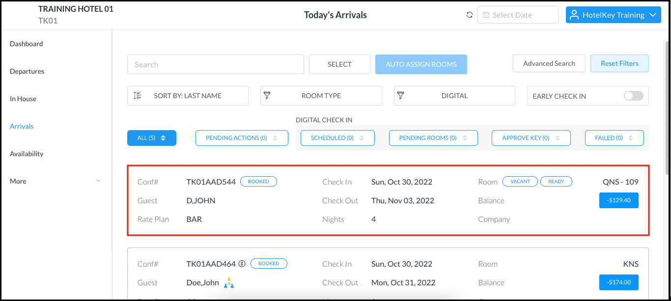The width and height of the screenshot is (671, 301).
Task: Click into the Search input field
Action: pos(215,64)
